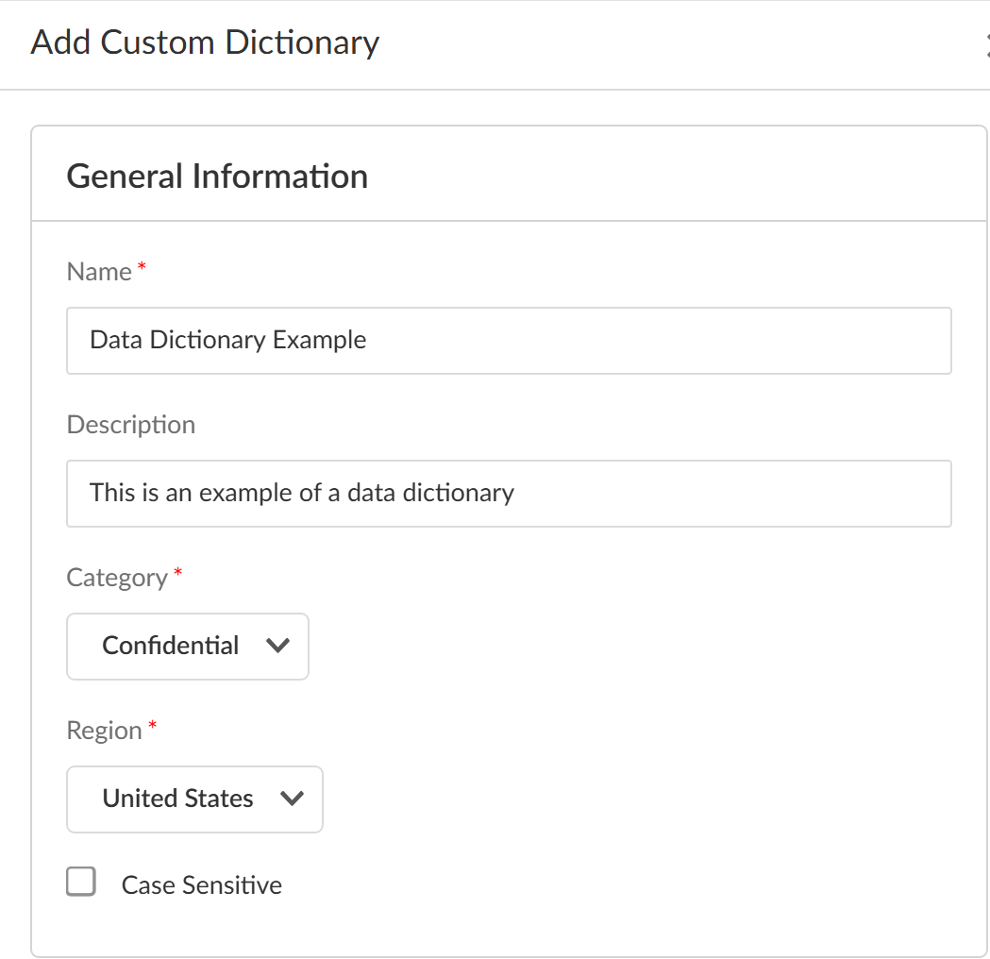Select the Confidential value text
This screenshot has width=990, height=959.
coord(171,647)
